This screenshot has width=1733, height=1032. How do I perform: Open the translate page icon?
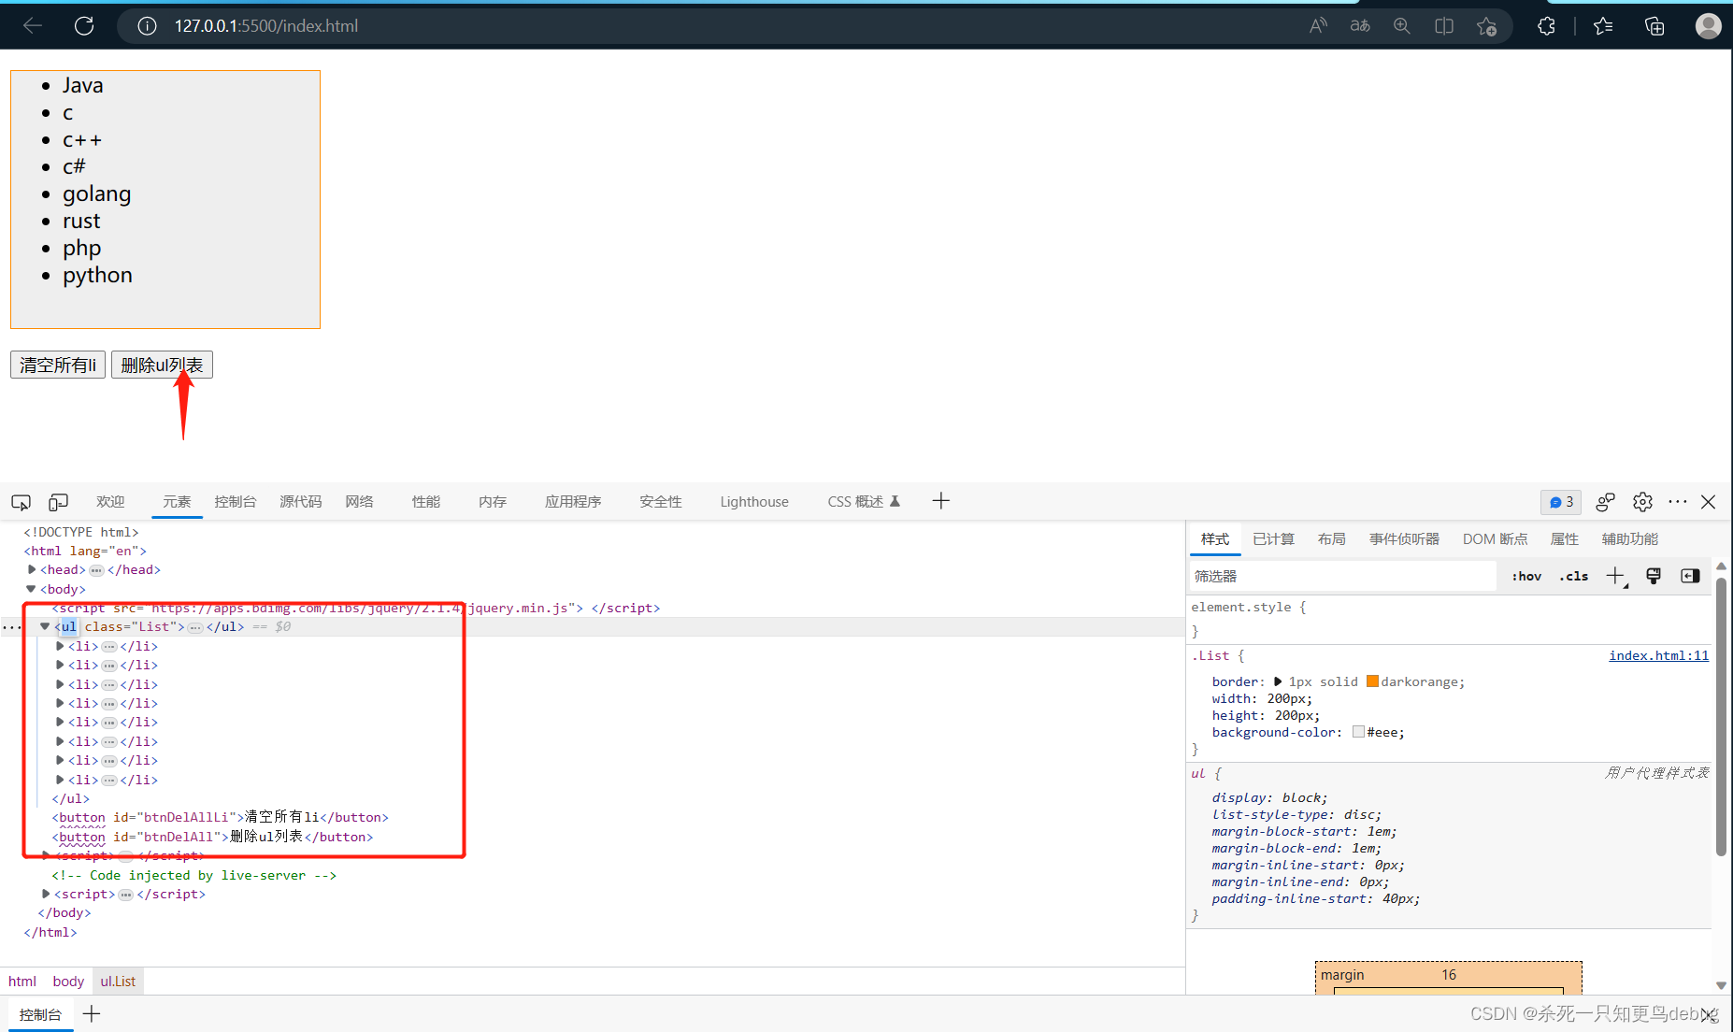point(1360,26)
